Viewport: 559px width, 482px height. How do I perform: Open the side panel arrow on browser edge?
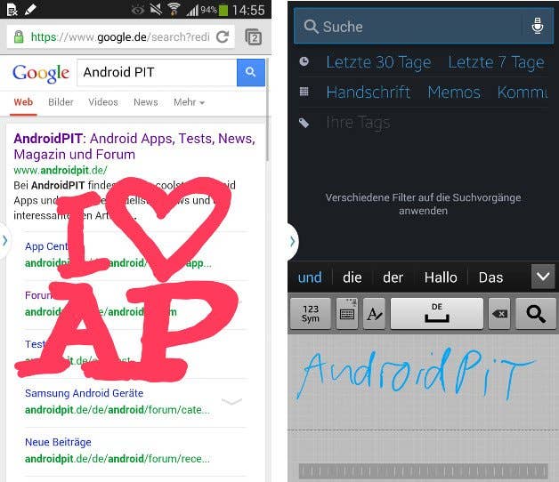tap(5, 241)
